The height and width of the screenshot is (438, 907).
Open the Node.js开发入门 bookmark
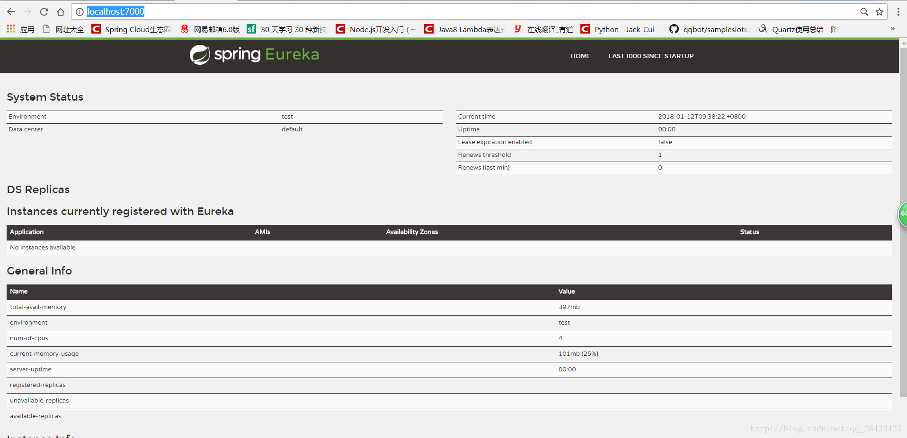375,29
